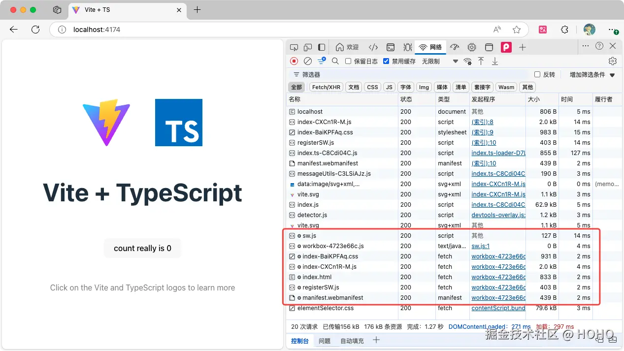Viewport: 624px width, 351px height.
Task: Filter requests by JS type
Action: pos(389,87)
